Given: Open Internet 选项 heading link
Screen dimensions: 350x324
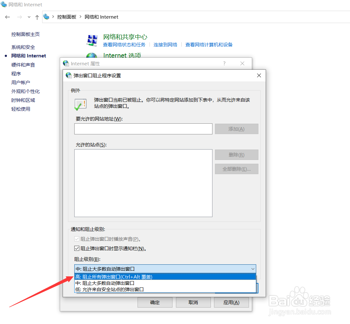Looking at the screenshot, I should (x=122, y=55).
